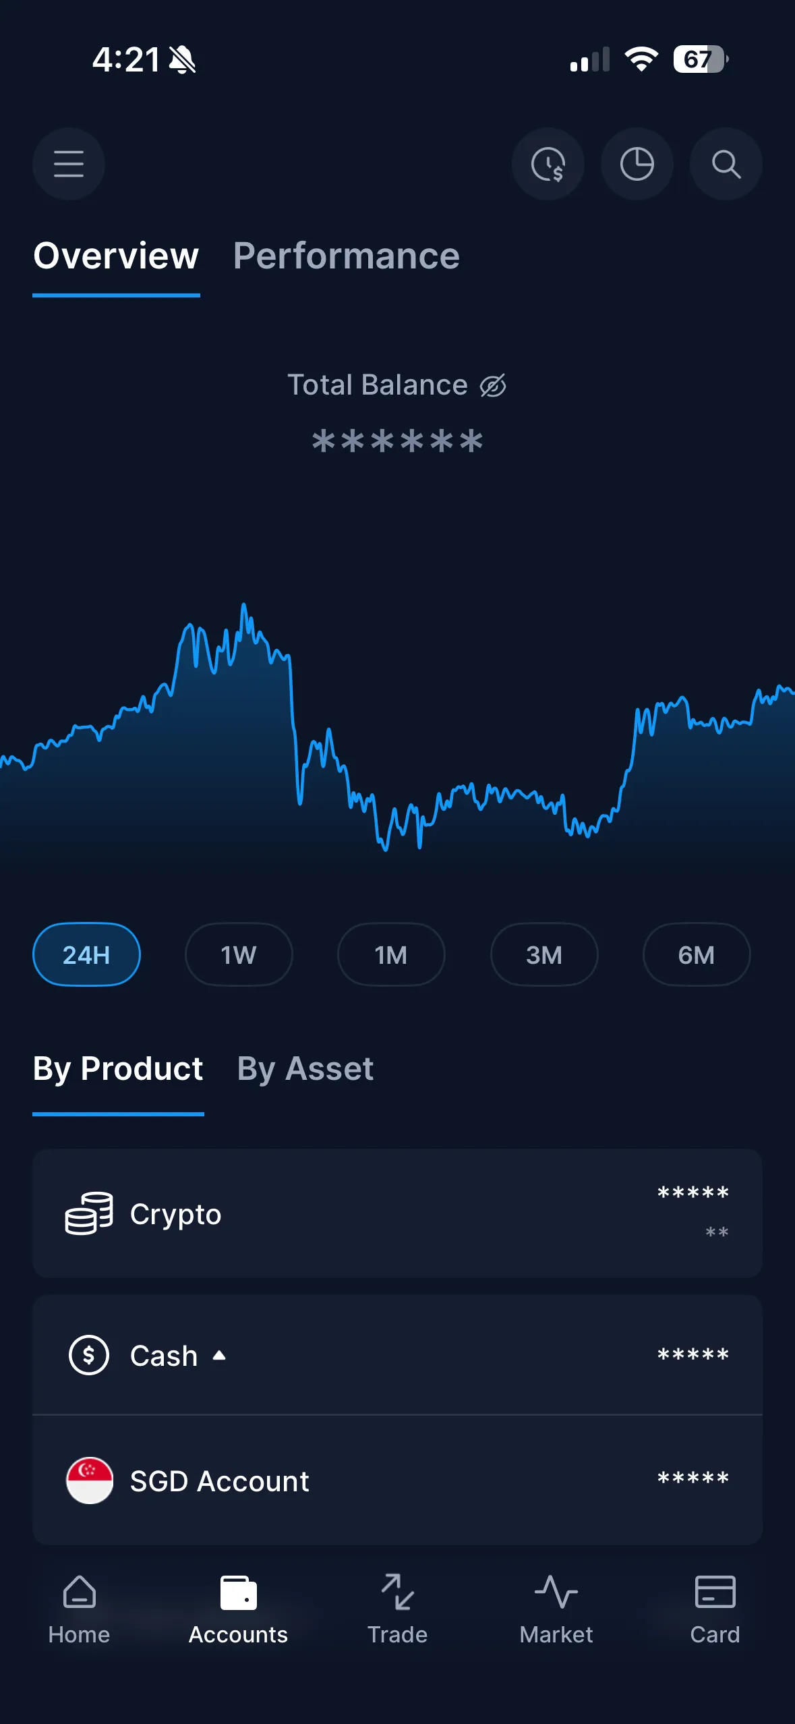Switch chart range to 6M
795x1724 pixels.
point(696,954)
